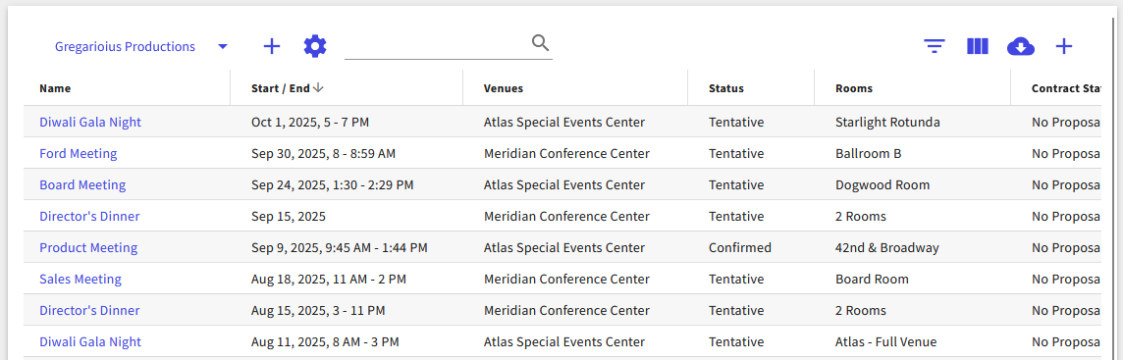The height and width of the screenshot is (360, 1123).
Task: Click the Starlight Rotunda room cell
Action: click(x=887, y=123)
